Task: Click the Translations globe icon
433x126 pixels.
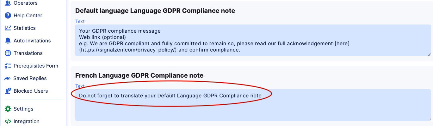Action: [8, 53]
